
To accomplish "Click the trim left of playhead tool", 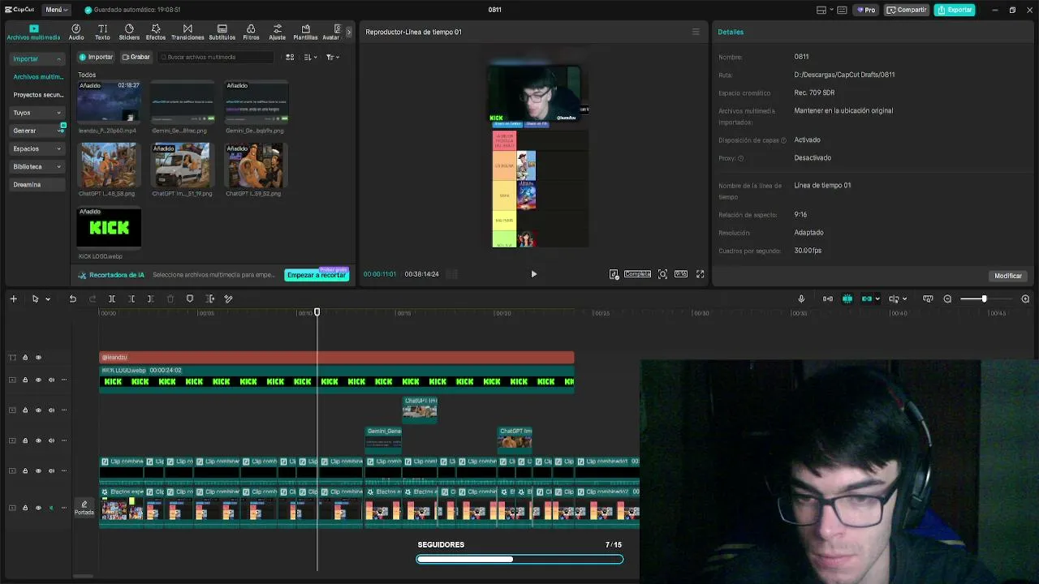I will pyautogui.click(x=131, y=299).
